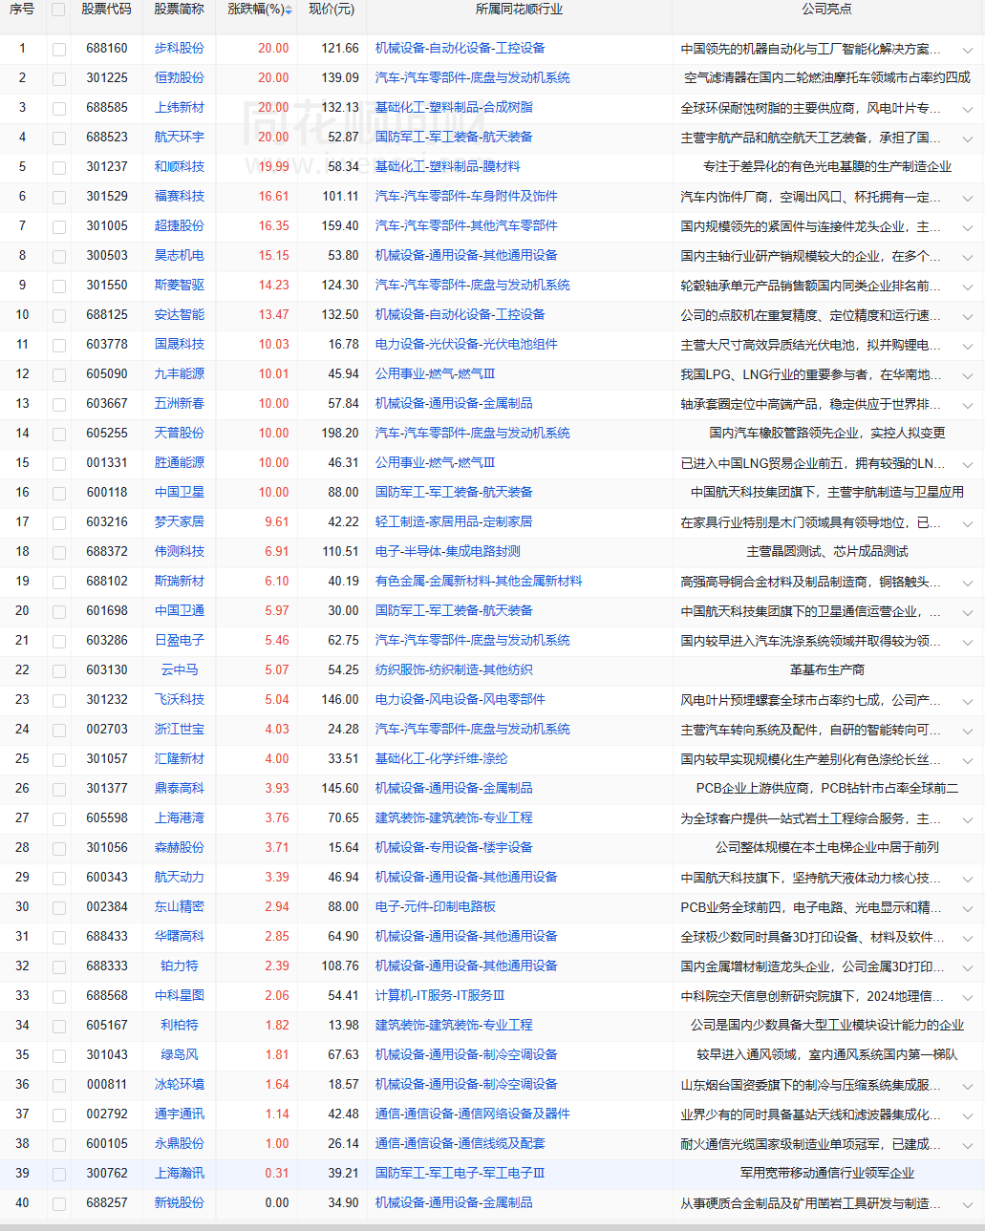Click the horizontal scrollbar at bottom
This screenshot has width=985, height=1231.
point(492,1227)
